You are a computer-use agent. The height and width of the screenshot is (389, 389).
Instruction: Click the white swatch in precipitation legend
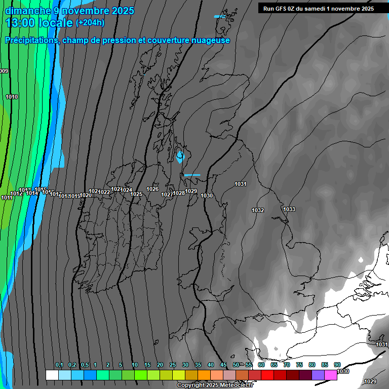[x=52, y=375]
